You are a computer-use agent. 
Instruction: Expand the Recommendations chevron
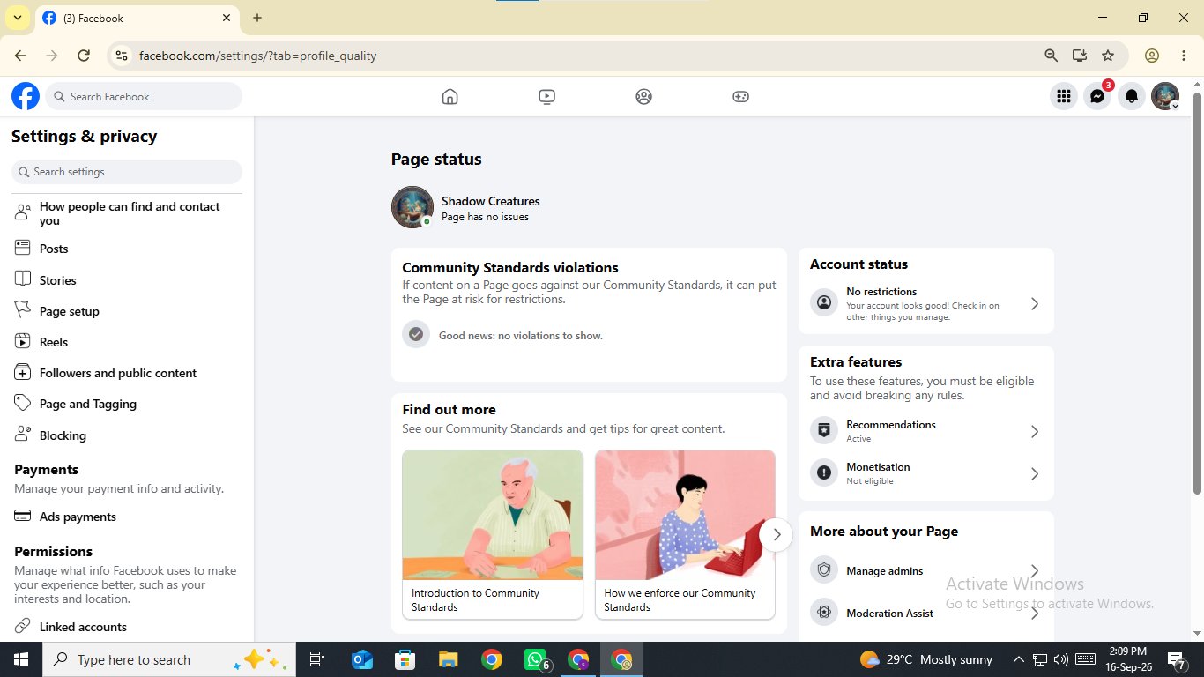tap(1035, 431)
